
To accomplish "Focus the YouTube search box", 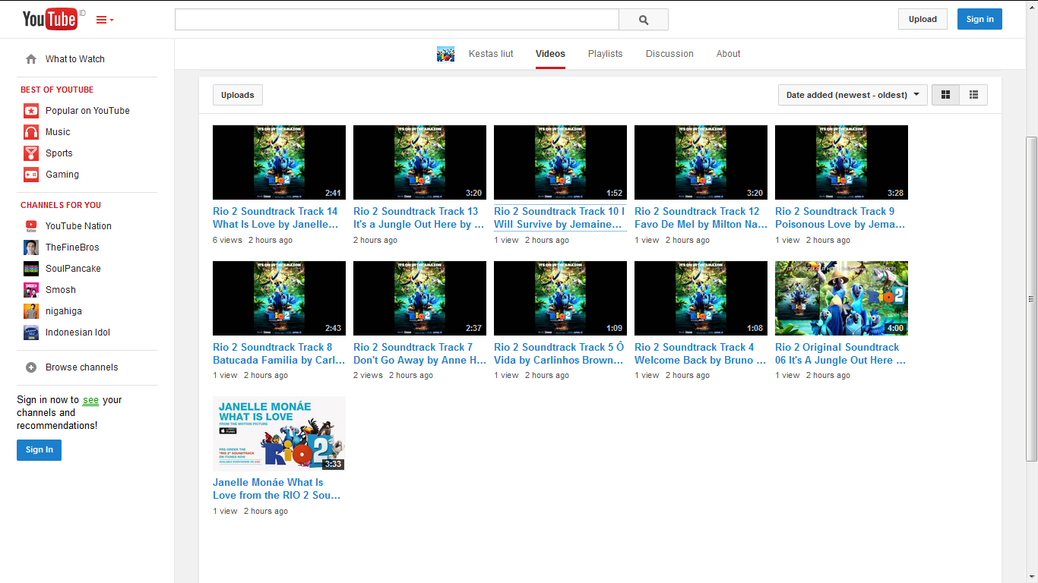I will pos(397,20).
